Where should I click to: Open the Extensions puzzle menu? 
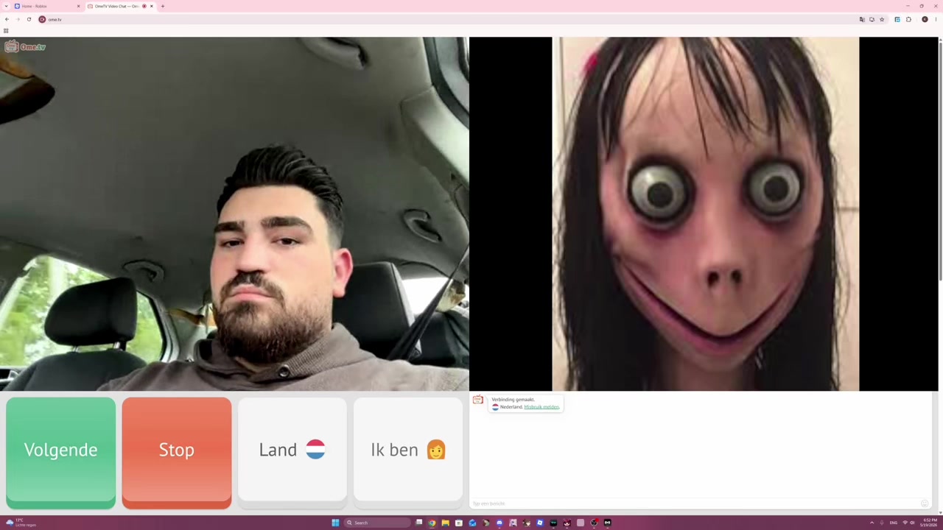pyautogui.click(x=908, y=19)
